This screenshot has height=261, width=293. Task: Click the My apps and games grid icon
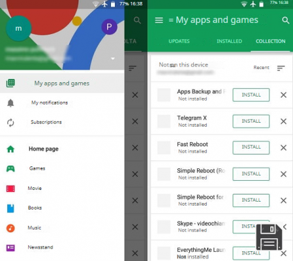point(10,83)
